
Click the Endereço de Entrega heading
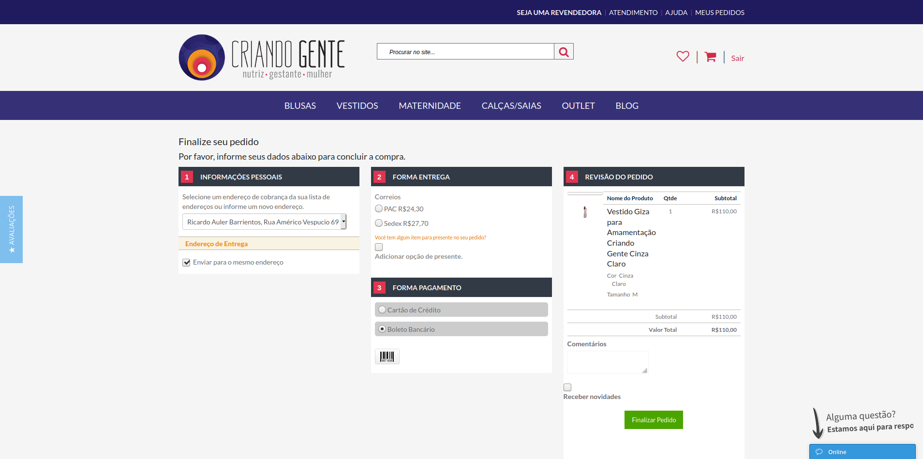(x=216, y=244)
